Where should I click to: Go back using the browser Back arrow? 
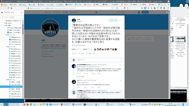tap(2, 8)
